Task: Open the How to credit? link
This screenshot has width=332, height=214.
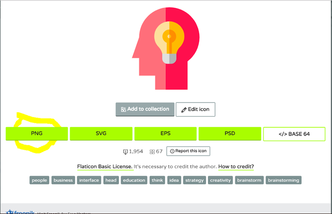Action: coord(236,167)
